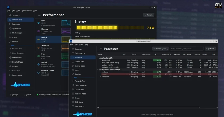Open File menu in the front window

[x=71, y=45]
